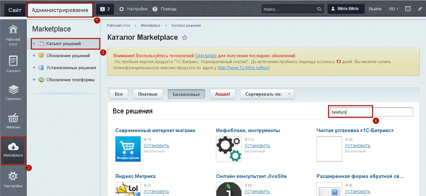Click the feedback form envelope thumbnail
Viewport: 426px width, 196px height.
(329, 189)
